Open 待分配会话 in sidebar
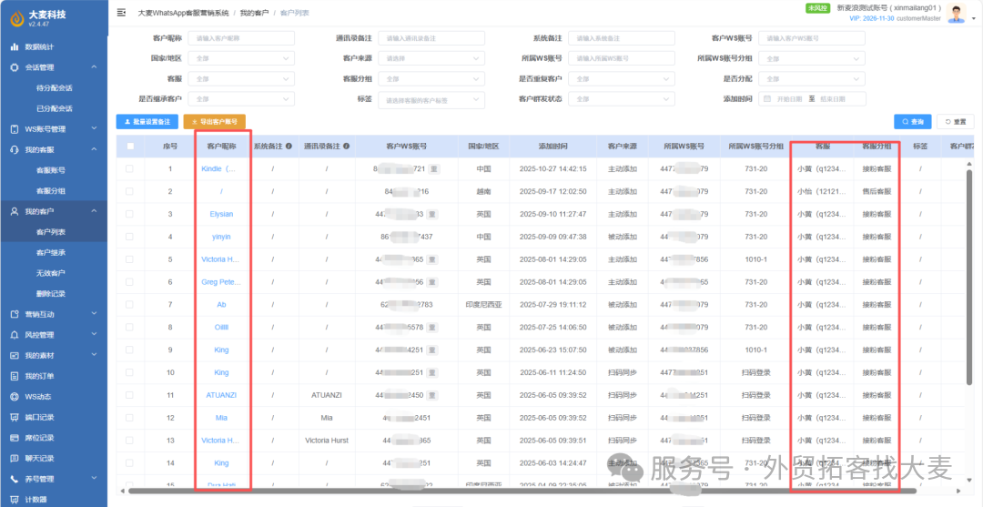983x507 pixels. [x=54, y=87]
